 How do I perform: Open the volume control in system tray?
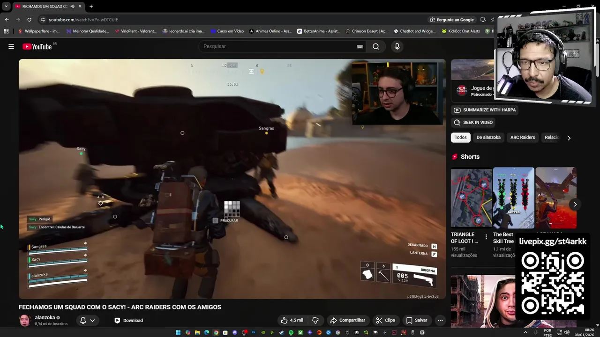click(567, 332)
